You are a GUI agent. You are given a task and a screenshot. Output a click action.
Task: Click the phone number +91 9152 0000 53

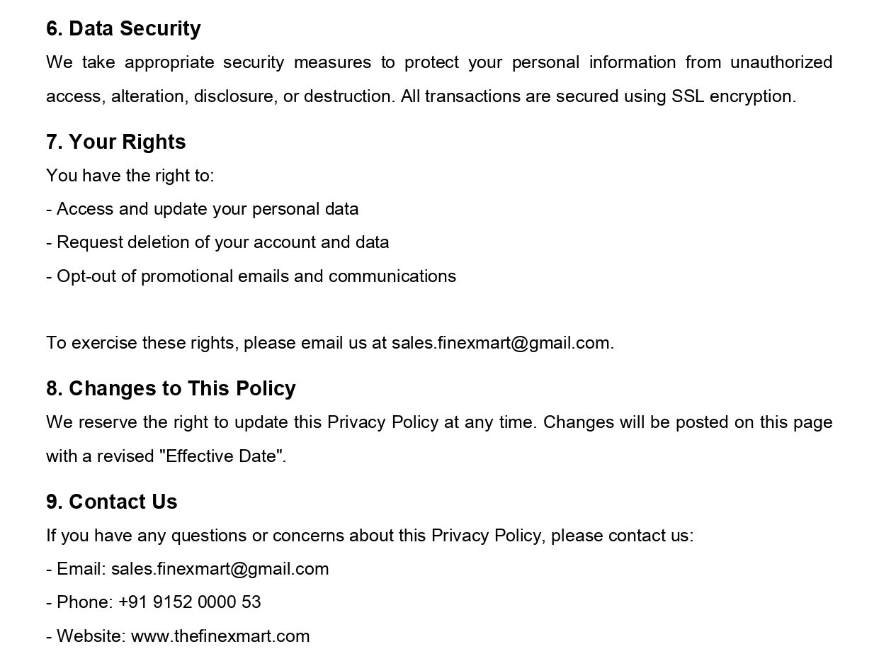190,602
